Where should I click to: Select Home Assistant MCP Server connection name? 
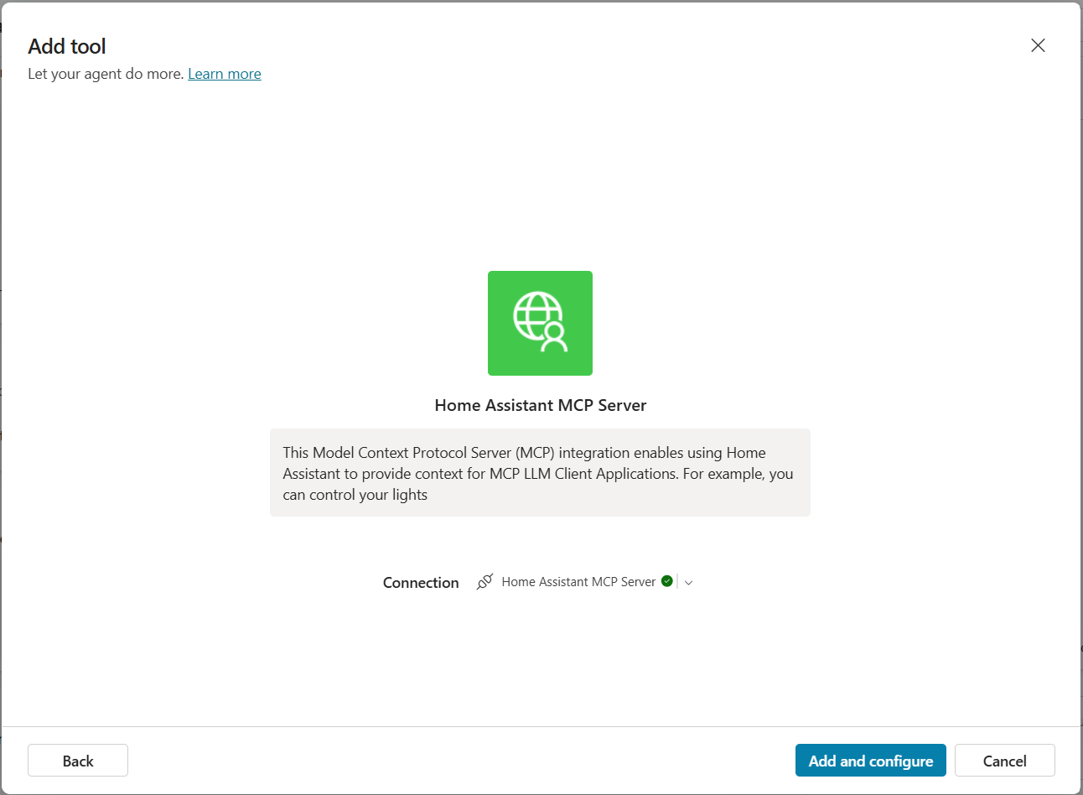[578, 582]
